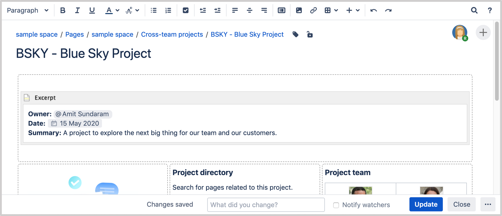
Task: Open the page labels tag icon
Action: click(295, 34)
